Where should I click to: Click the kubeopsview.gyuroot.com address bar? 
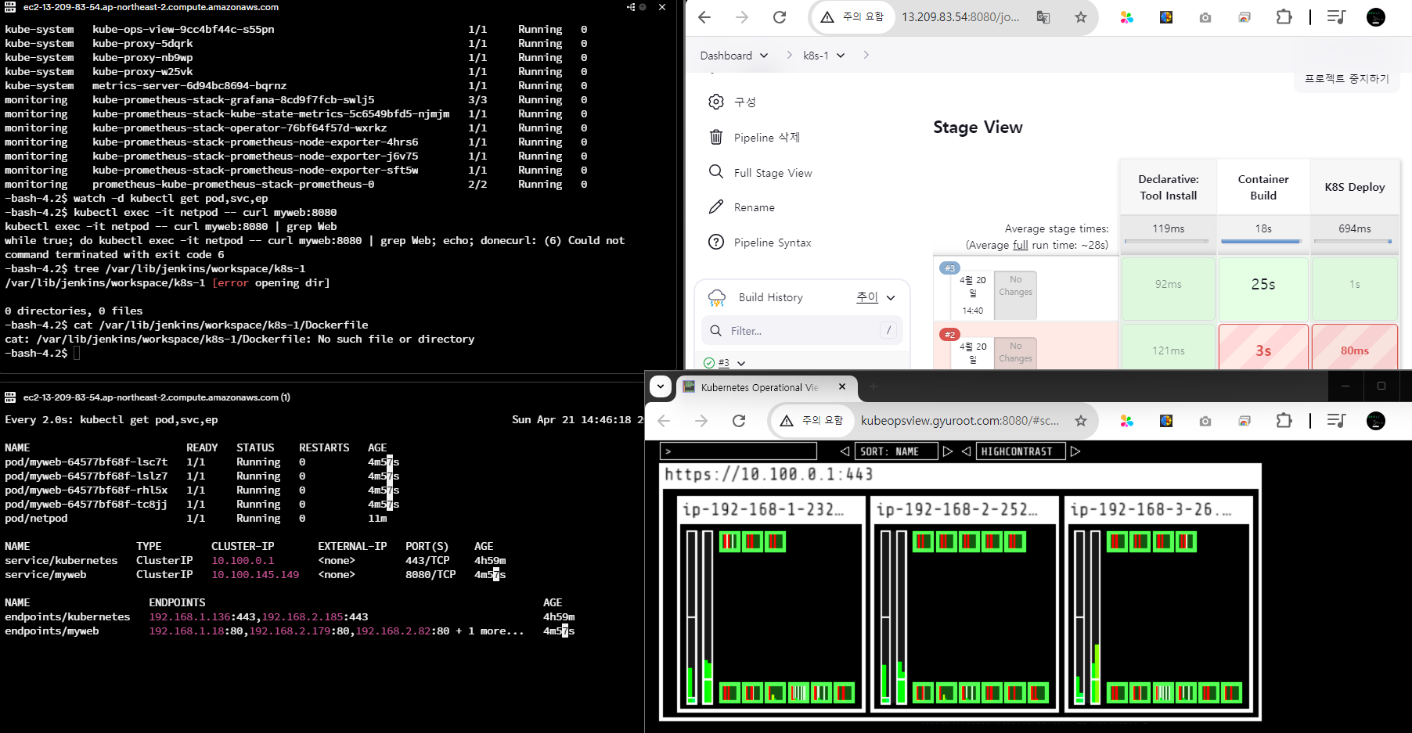[x=960, y=421]
